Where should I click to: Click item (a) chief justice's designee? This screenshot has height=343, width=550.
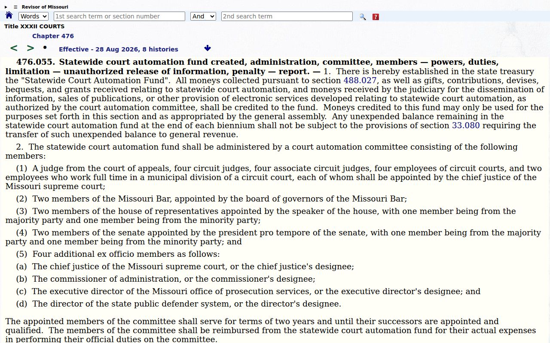point(185,266)
